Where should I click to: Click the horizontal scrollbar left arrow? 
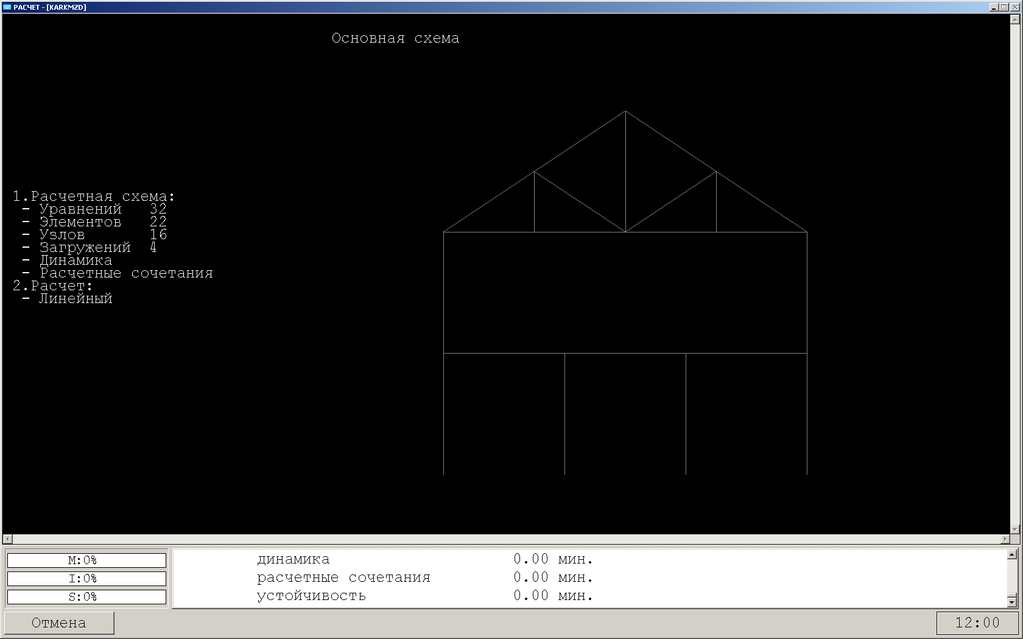tap(7, 539)
